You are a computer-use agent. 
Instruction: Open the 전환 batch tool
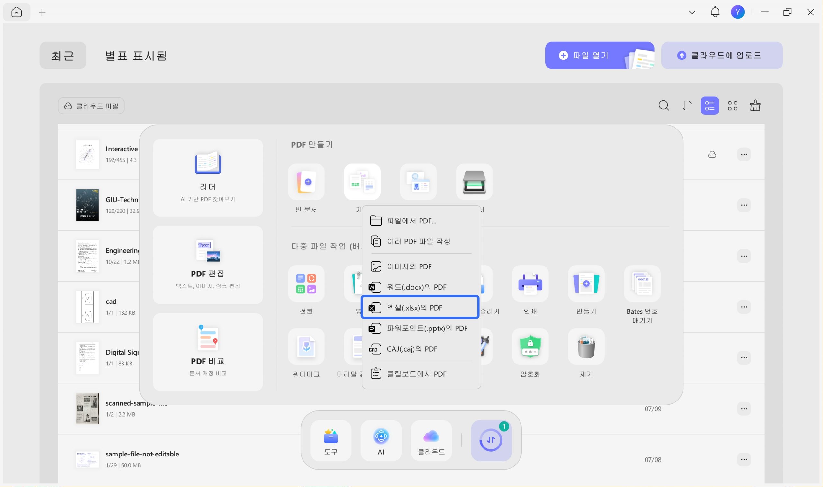click(306, 284)
